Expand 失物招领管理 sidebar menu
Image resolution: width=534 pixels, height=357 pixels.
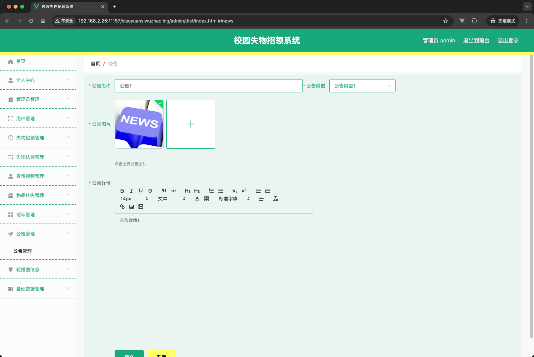point(38,138)
